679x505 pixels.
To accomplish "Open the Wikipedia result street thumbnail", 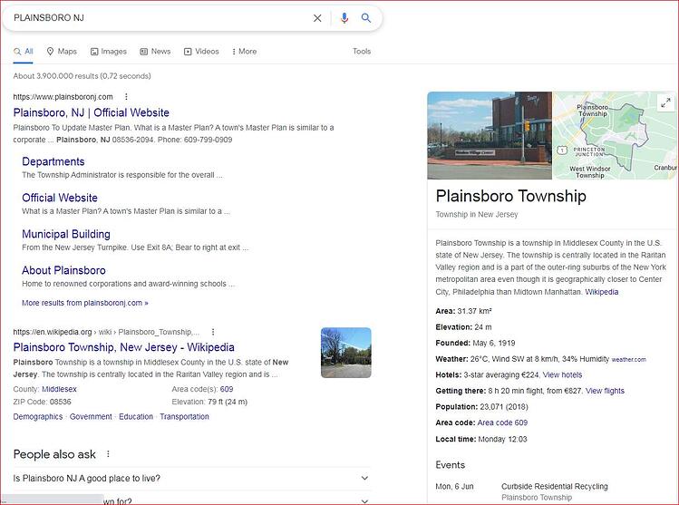I will click(x=346, y=353).
